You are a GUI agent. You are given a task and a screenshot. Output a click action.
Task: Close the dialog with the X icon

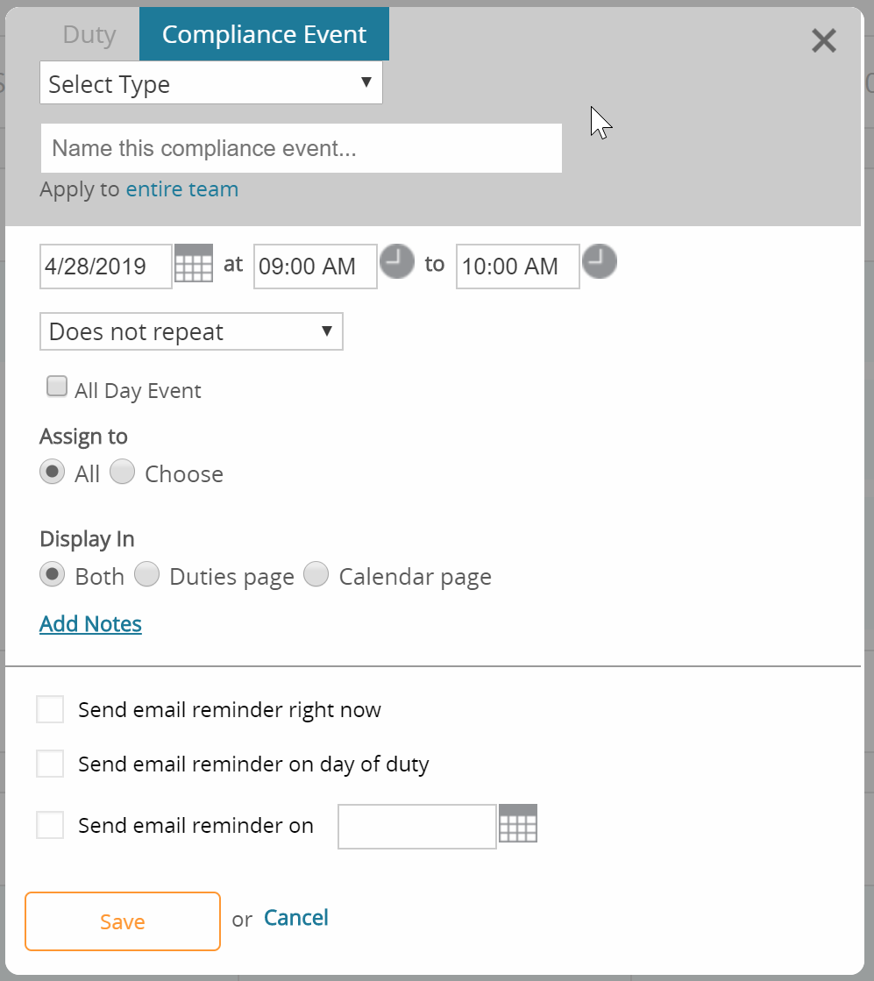824,41
